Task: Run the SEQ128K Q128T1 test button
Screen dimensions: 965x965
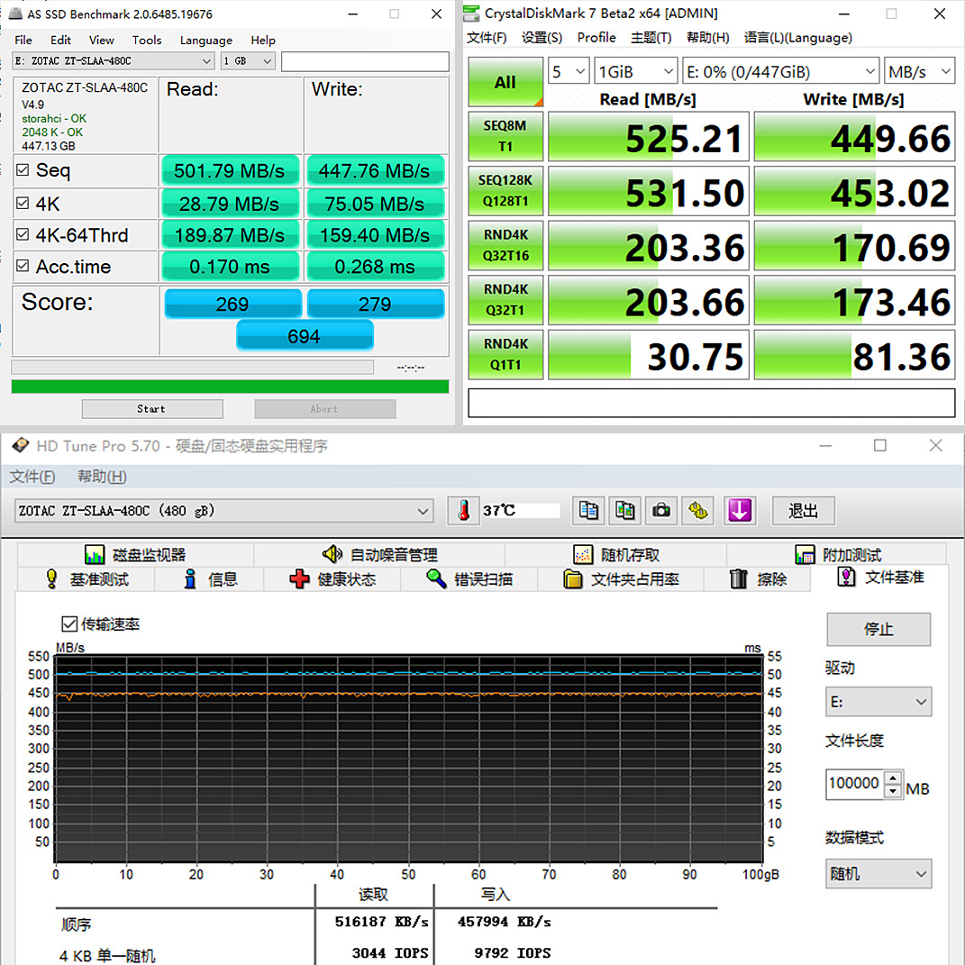Action: [x=505, y=191]
